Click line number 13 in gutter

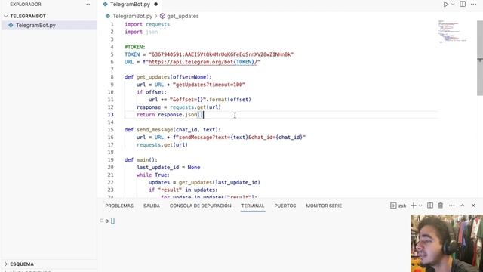coord(111,114)
